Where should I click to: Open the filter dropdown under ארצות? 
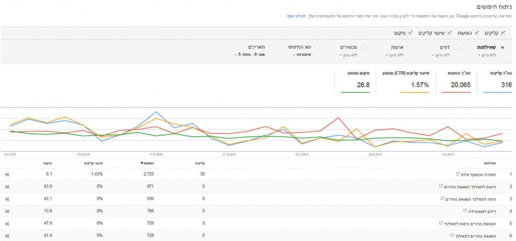(395, 55)
